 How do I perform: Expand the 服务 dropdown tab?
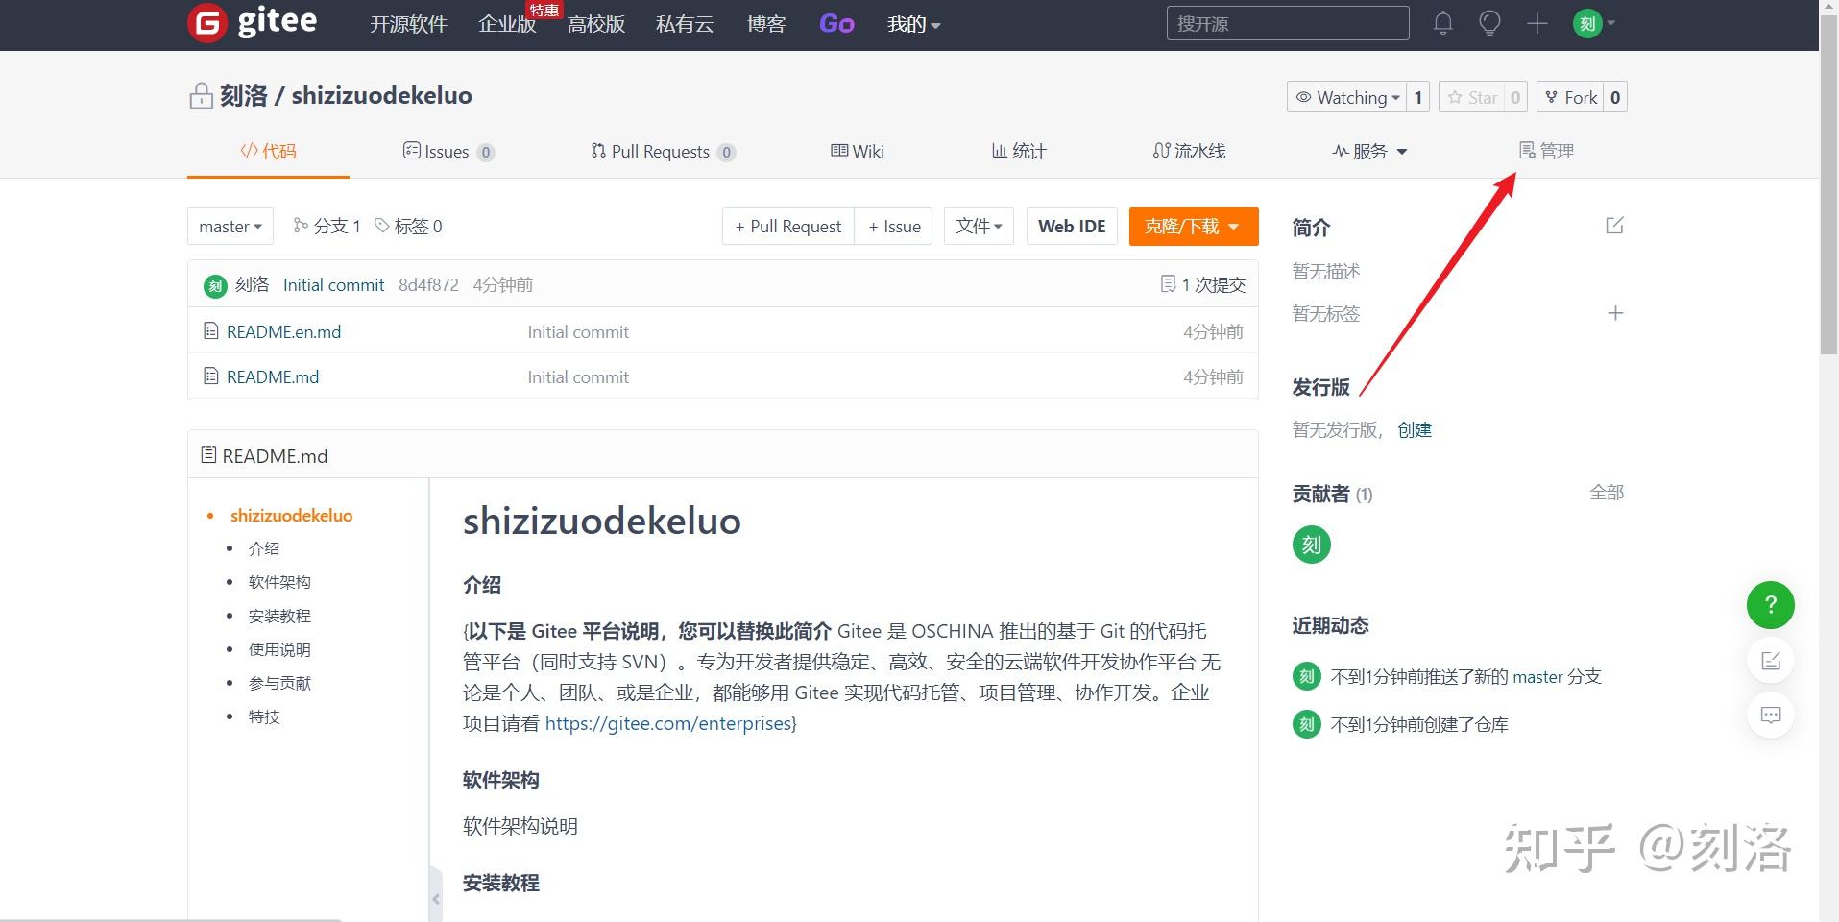1369,151
